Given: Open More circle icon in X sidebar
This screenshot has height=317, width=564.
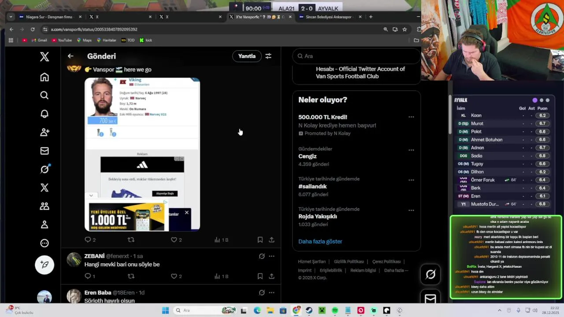Looking at the screenshot, I should click(45, 243).
